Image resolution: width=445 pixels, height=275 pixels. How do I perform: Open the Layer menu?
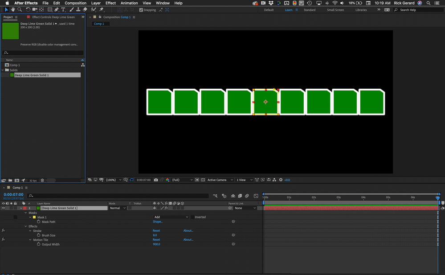point(96,3)
